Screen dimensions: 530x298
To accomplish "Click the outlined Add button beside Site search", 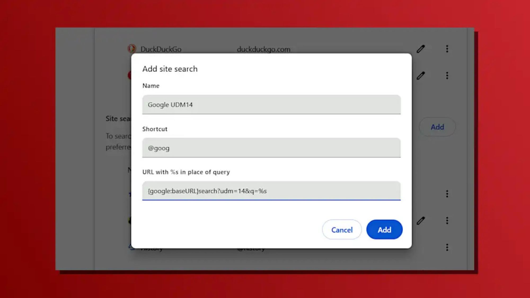I will click(x=437, y=127).
